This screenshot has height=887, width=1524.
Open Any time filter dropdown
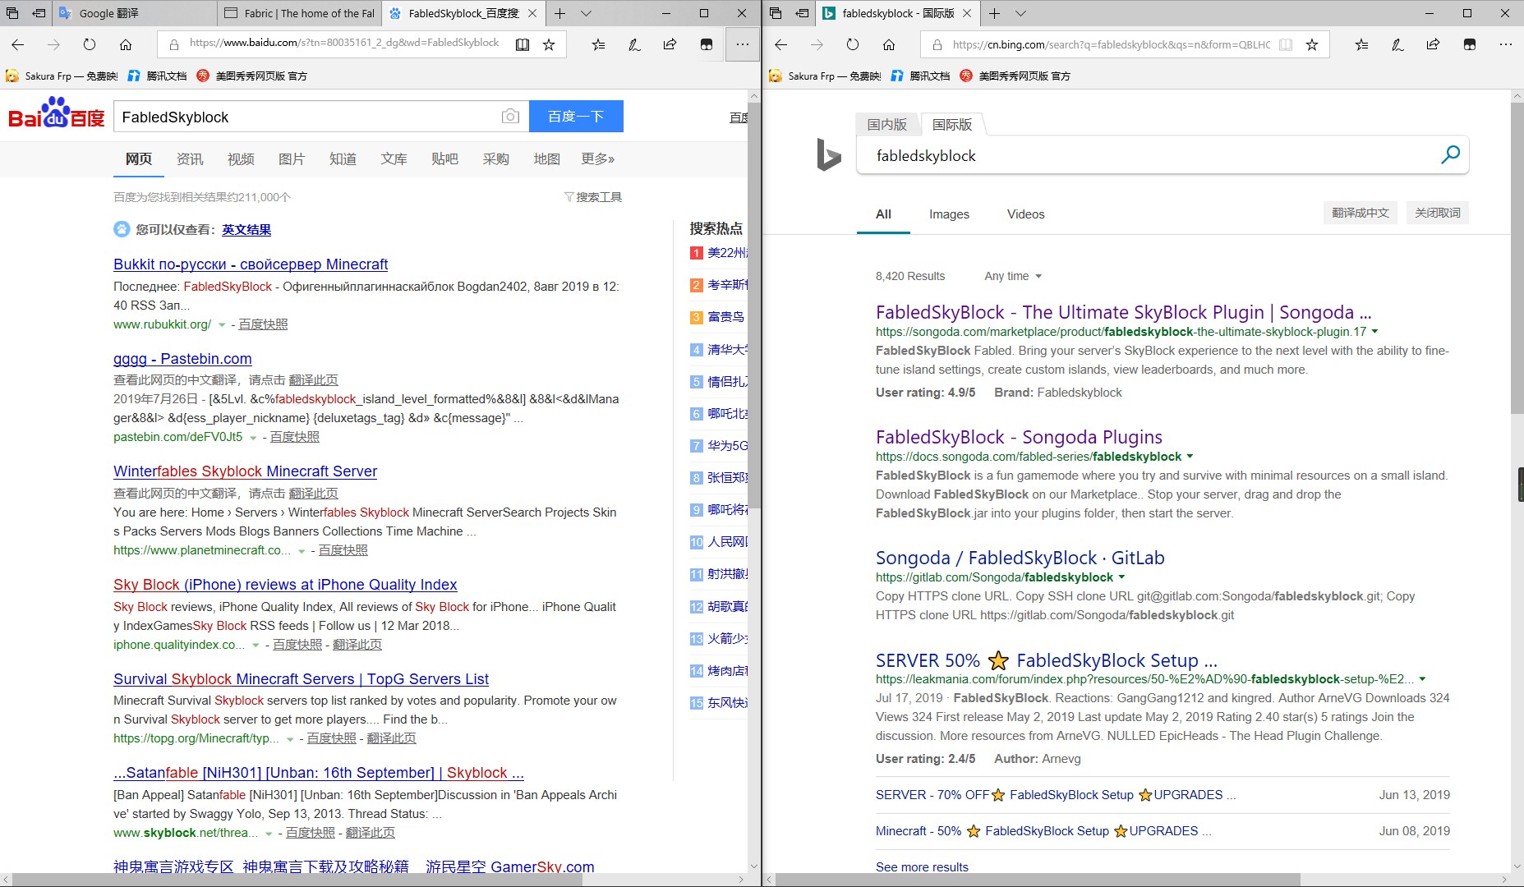(x=1013, y=276)
